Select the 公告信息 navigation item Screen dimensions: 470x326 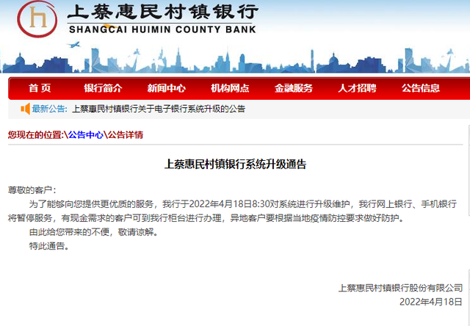(421, 88)
